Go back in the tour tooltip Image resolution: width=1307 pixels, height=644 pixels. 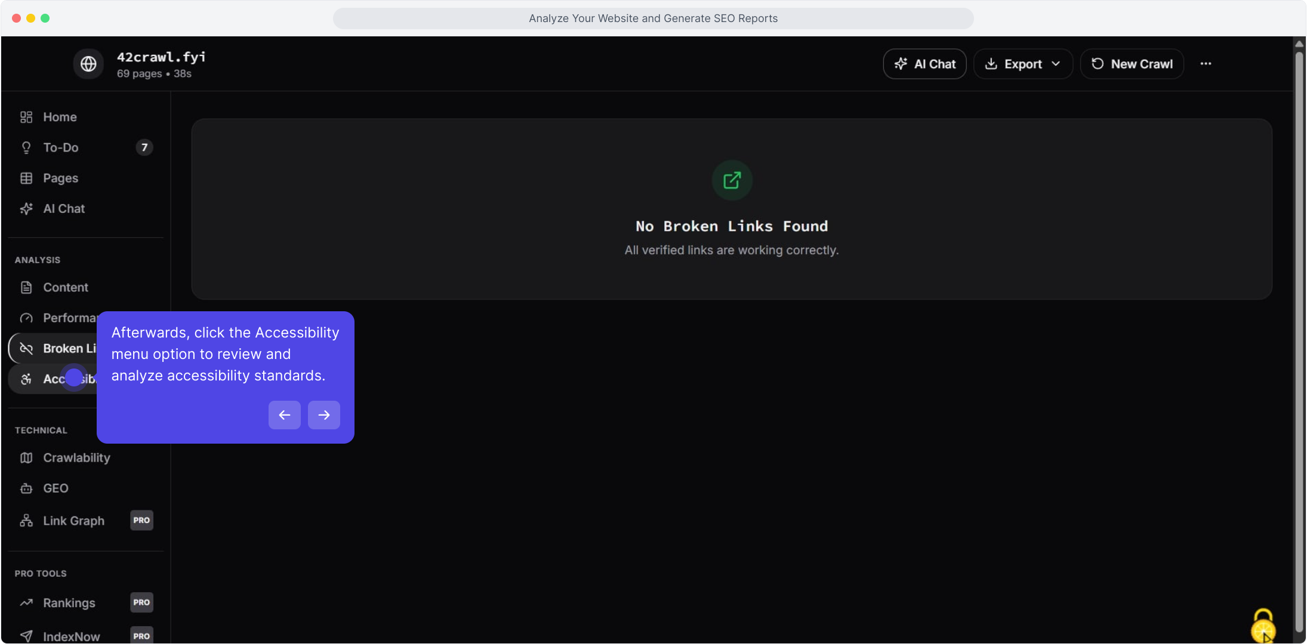click(284, 414)
